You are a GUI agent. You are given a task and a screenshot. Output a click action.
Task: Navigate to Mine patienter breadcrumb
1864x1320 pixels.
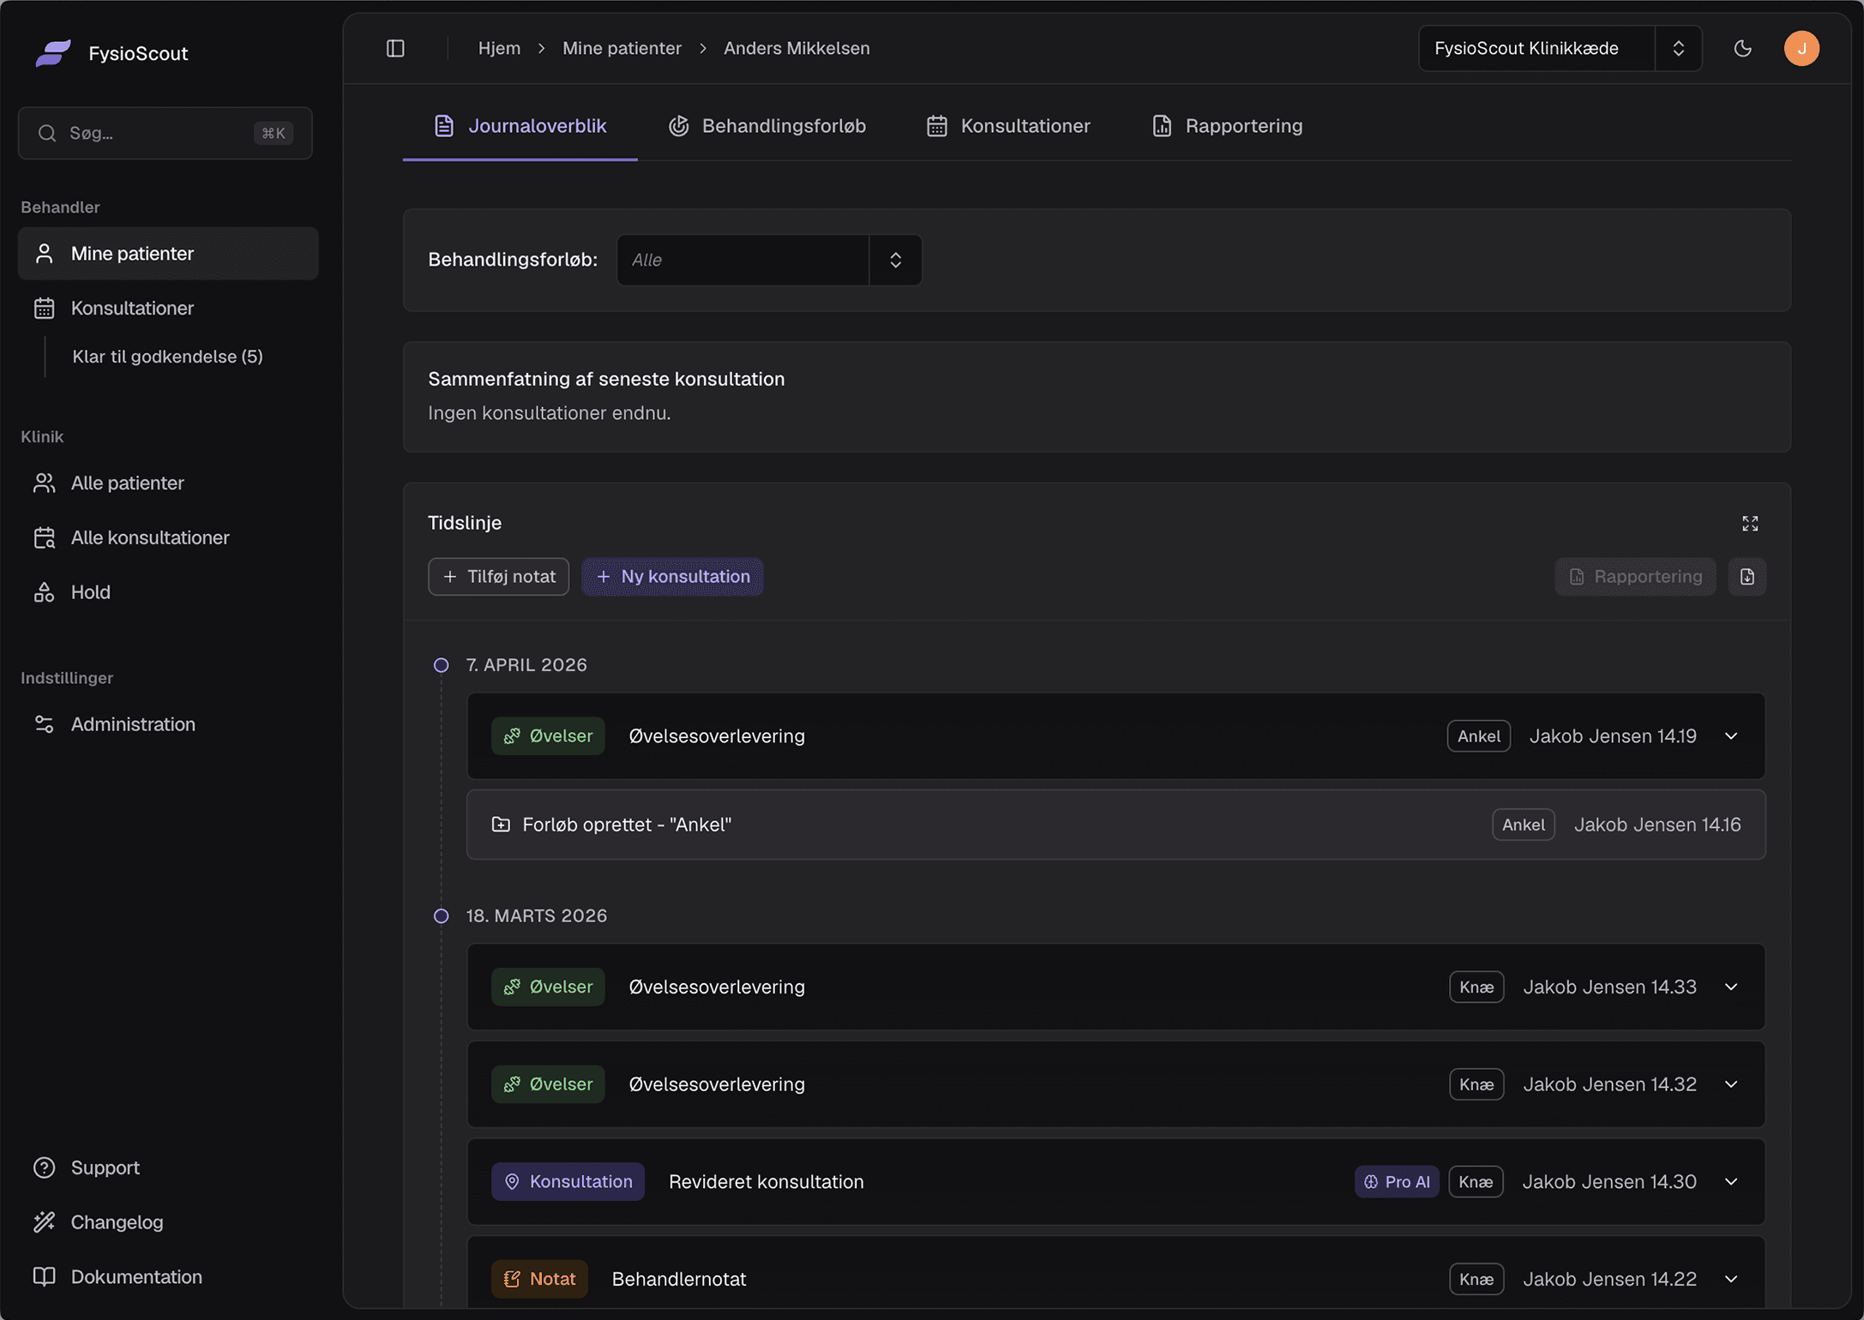(622, 49)
